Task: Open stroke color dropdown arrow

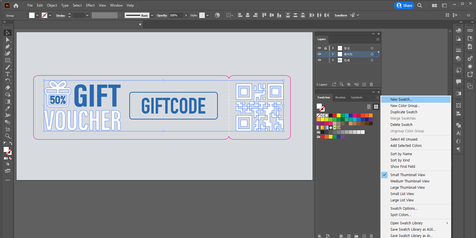Action: [x=50, y=15]
